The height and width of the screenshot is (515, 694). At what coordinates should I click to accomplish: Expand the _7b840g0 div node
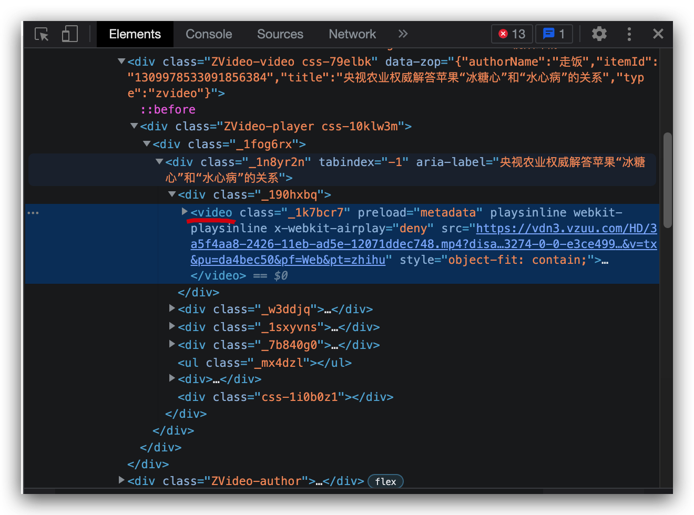click(x=172, y=344)
